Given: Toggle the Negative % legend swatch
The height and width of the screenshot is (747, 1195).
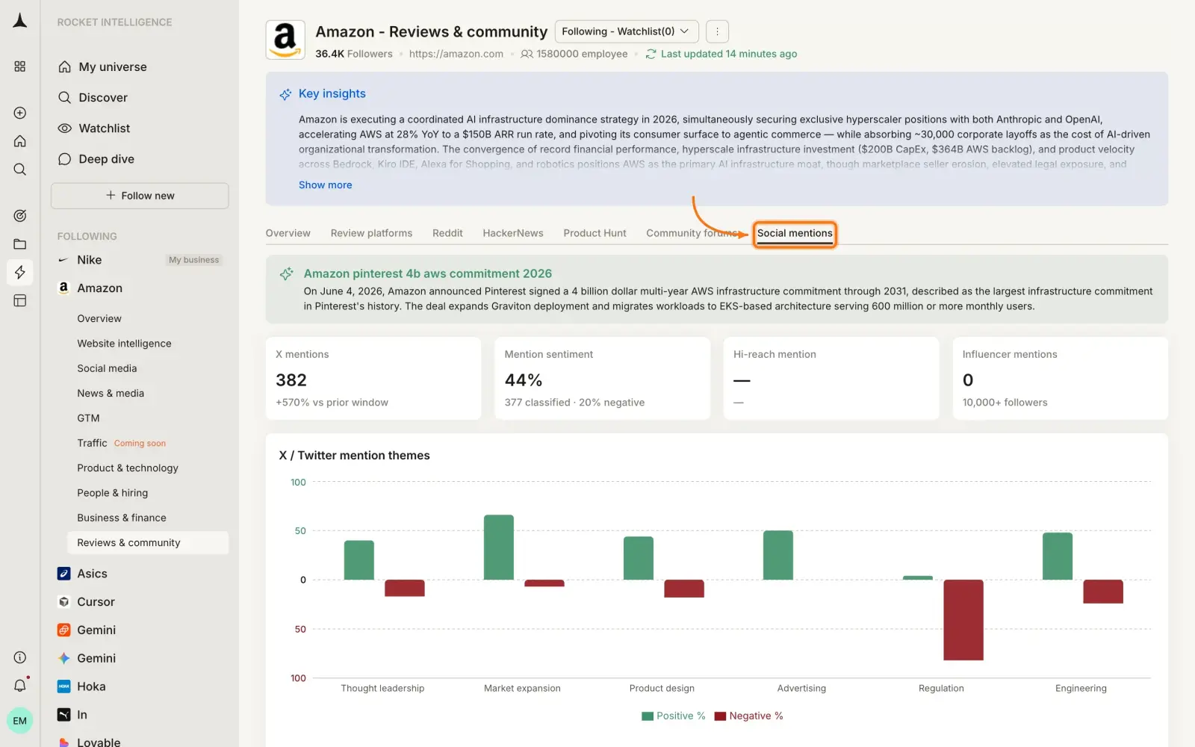Looking at the screenshot, I should 720,716.
